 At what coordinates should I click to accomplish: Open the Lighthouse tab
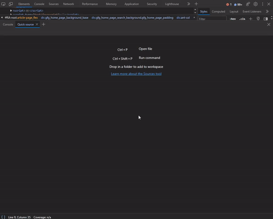(x=172, y=4)
